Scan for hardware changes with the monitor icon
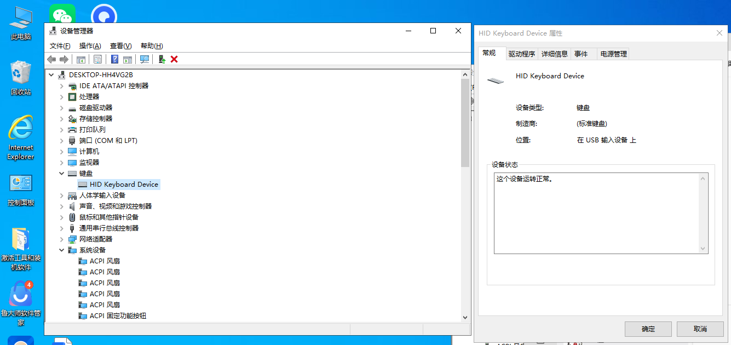The width and height of the screenshot is (731, 345). coord(145,59)
